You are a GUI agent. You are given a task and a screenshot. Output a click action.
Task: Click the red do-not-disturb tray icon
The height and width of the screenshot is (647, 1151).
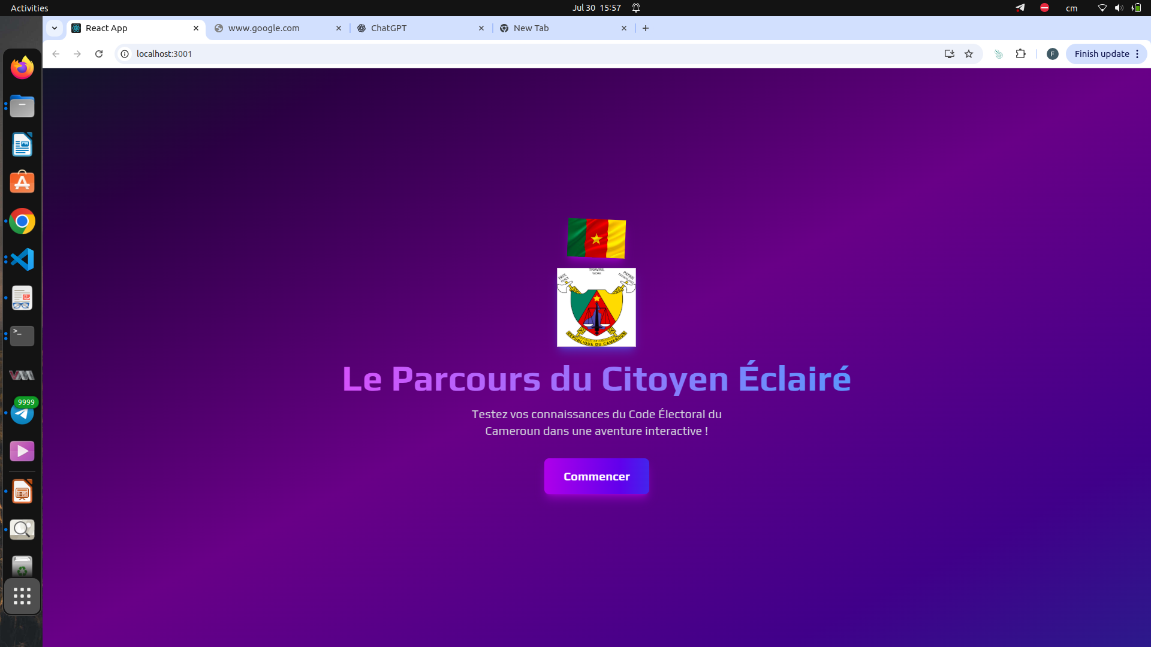click(x=1044, y=8)
